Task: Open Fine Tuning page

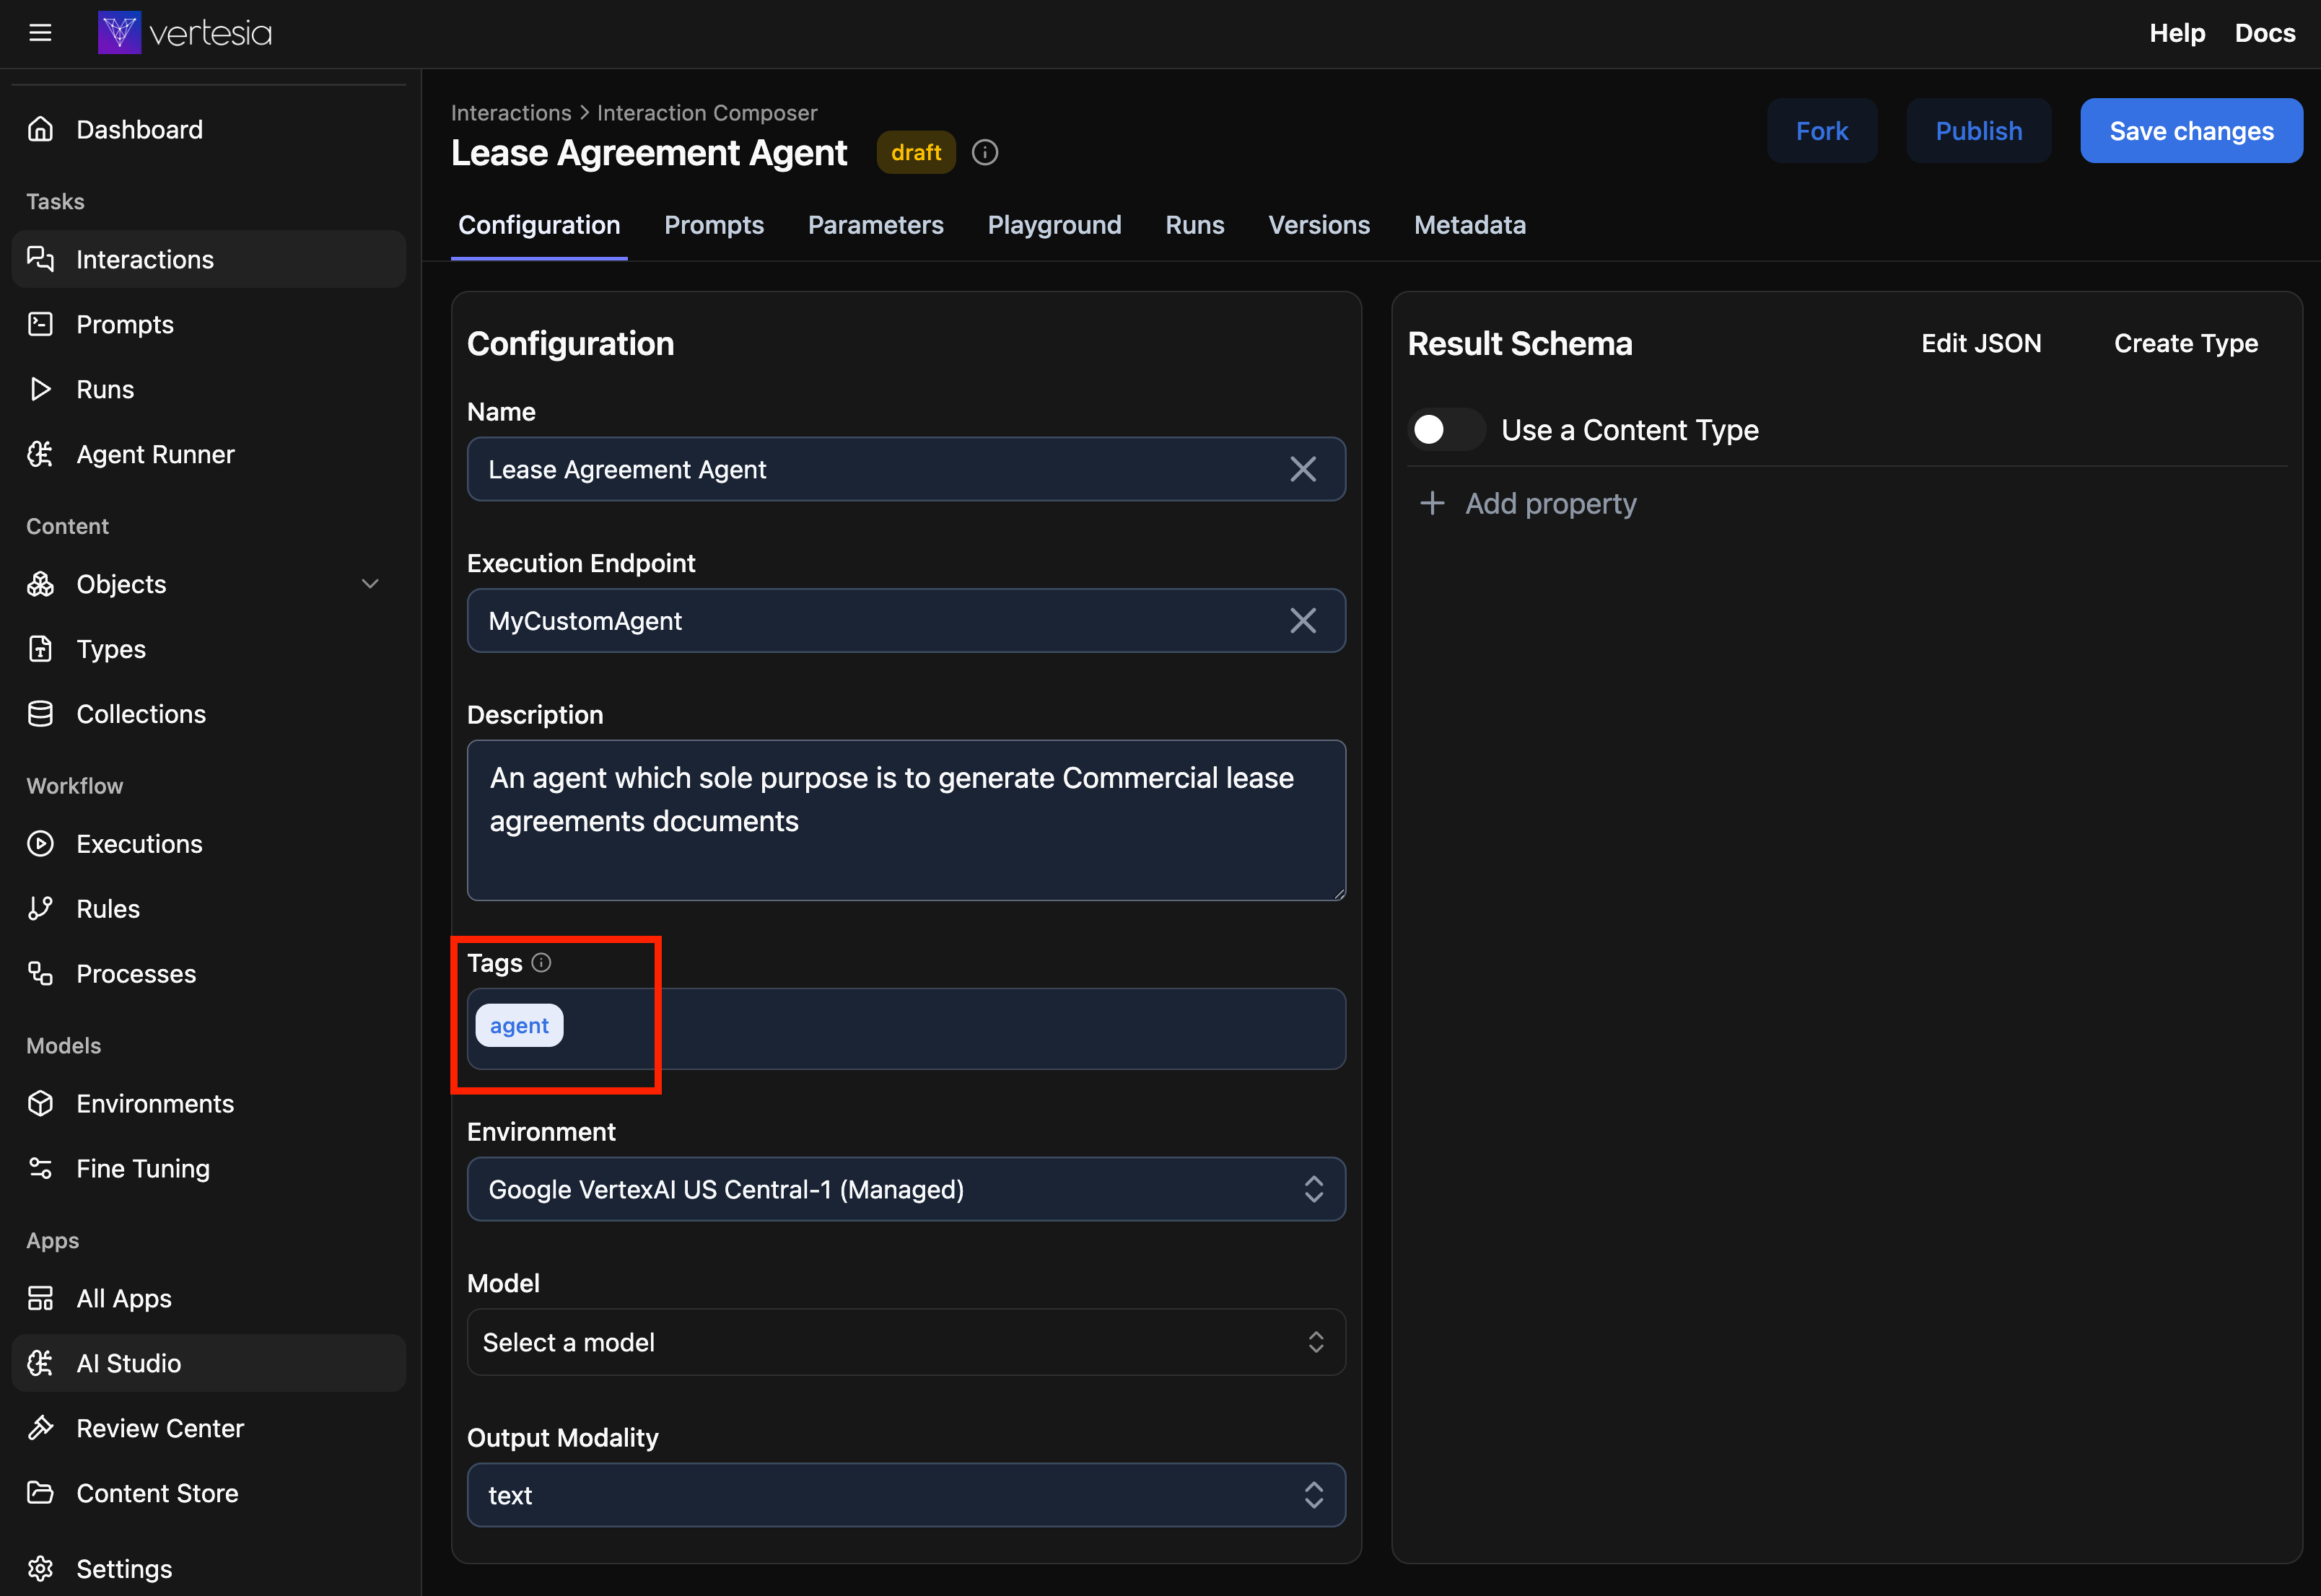Action: 208,1169
